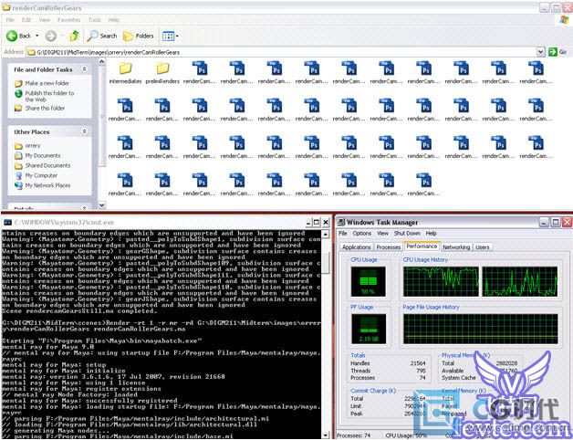Open the orrery folder in Other Places
This screenshot has width=573, height=440.
33,145
